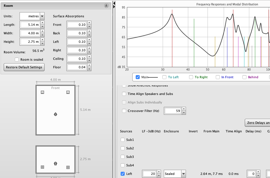The image size is (270, 178).
Task: Select right speaker in the elevation view
Action: [x=68, y=167]
